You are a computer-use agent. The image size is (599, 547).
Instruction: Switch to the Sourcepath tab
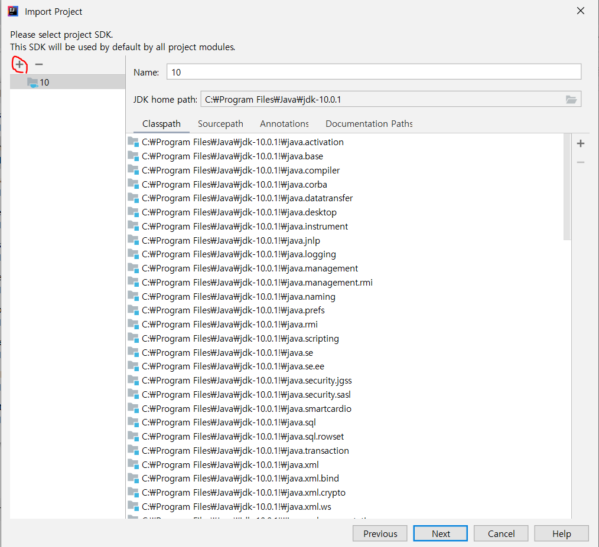point(220,124)
